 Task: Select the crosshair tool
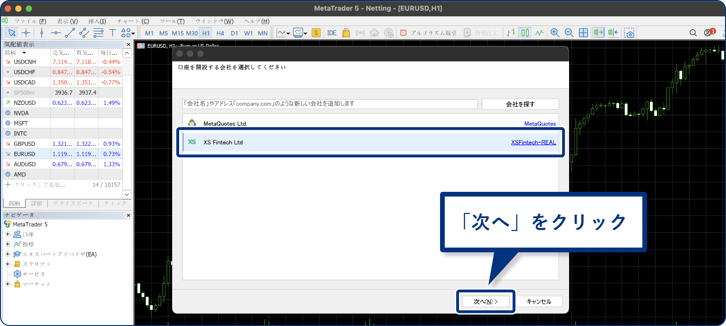[x=26, y=33]
